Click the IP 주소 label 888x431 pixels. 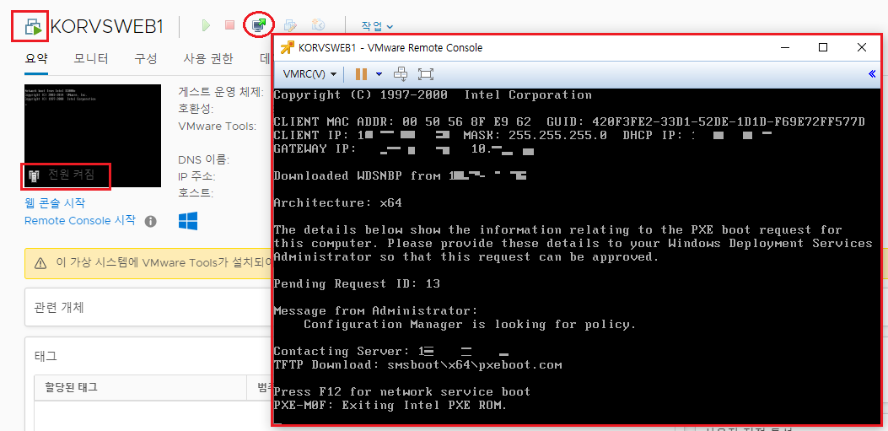(196, 177)
